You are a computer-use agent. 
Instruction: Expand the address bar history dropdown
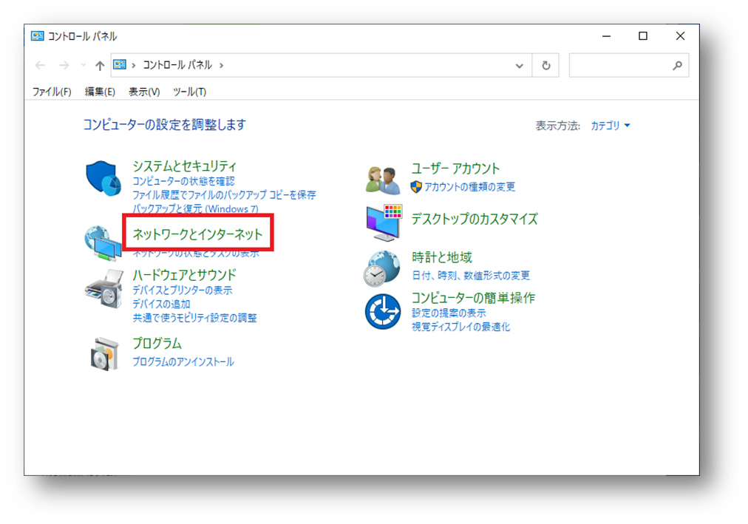click(519, 66)
